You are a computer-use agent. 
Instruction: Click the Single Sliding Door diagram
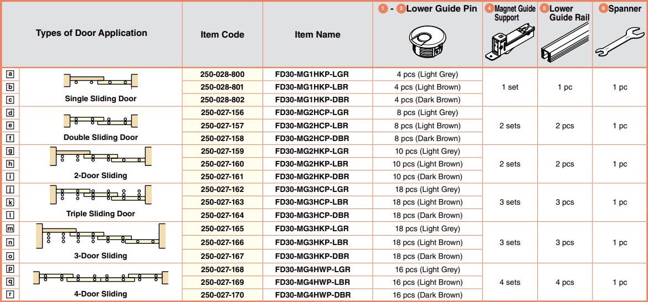coord(101,80)
